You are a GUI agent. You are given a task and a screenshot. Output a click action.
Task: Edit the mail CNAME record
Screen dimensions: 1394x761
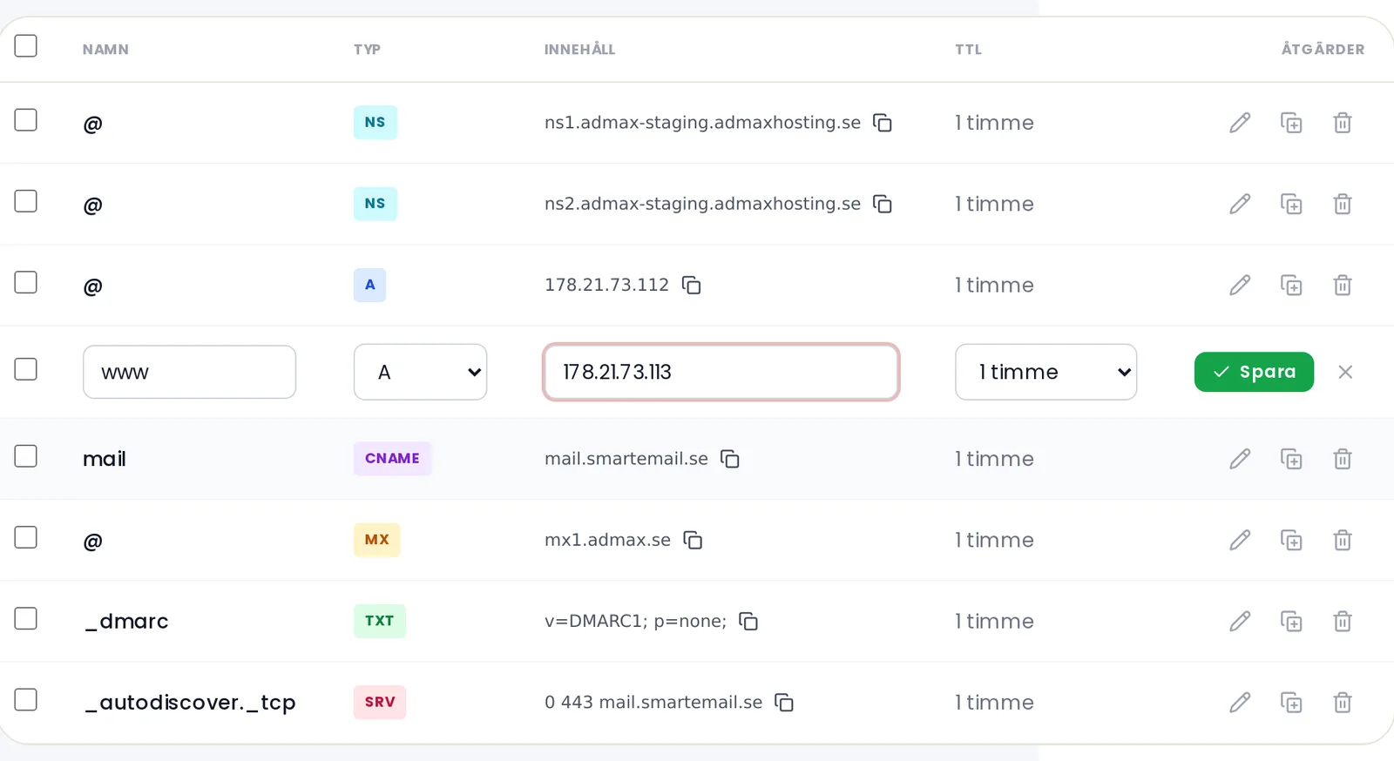(1240, 459)
